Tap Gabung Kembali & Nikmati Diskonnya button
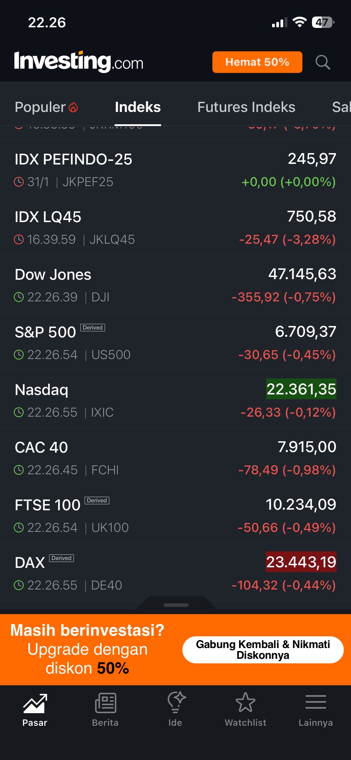 point(263,650)
